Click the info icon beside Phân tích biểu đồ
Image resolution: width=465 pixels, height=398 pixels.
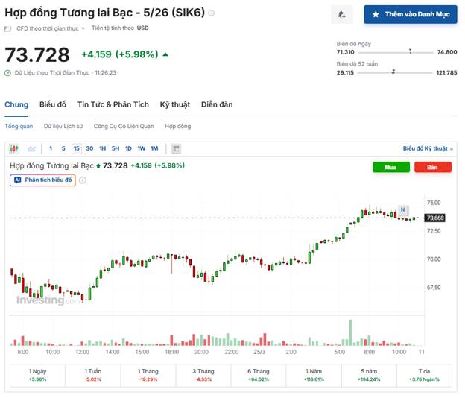click(x=83, y=180)
